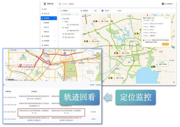The width and height of the screenshot is (180, 127).
Task: Click the 4-02-05 09:44:38 time cell
Action: pos(10,105)
